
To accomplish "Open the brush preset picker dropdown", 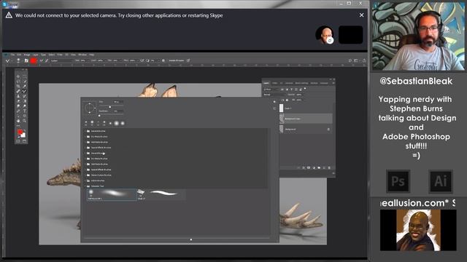I will pos(18,60).
